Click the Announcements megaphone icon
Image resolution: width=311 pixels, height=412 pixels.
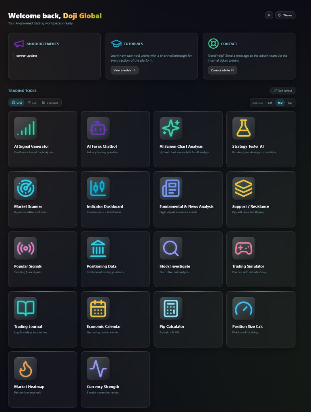(x=19, y=43)
